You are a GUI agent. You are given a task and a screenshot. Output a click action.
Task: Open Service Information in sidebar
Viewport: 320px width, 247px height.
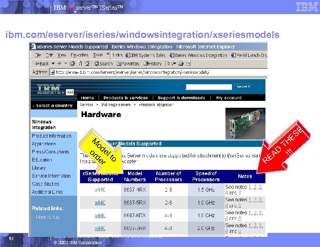51,176
